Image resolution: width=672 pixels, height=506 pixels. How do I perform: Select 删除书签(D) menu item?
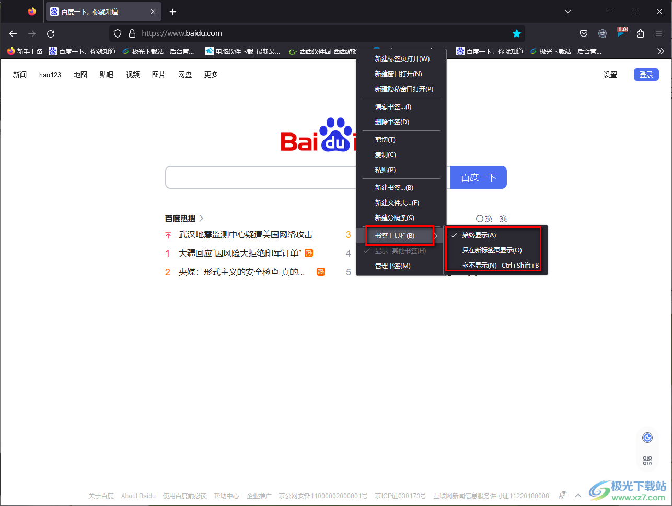tap(401, 122)
